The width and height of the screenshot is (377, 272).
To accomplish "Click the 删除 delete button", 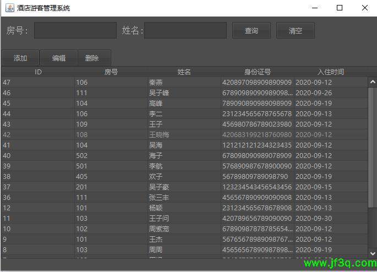I will pyautogui.click(x=92, y=58).
